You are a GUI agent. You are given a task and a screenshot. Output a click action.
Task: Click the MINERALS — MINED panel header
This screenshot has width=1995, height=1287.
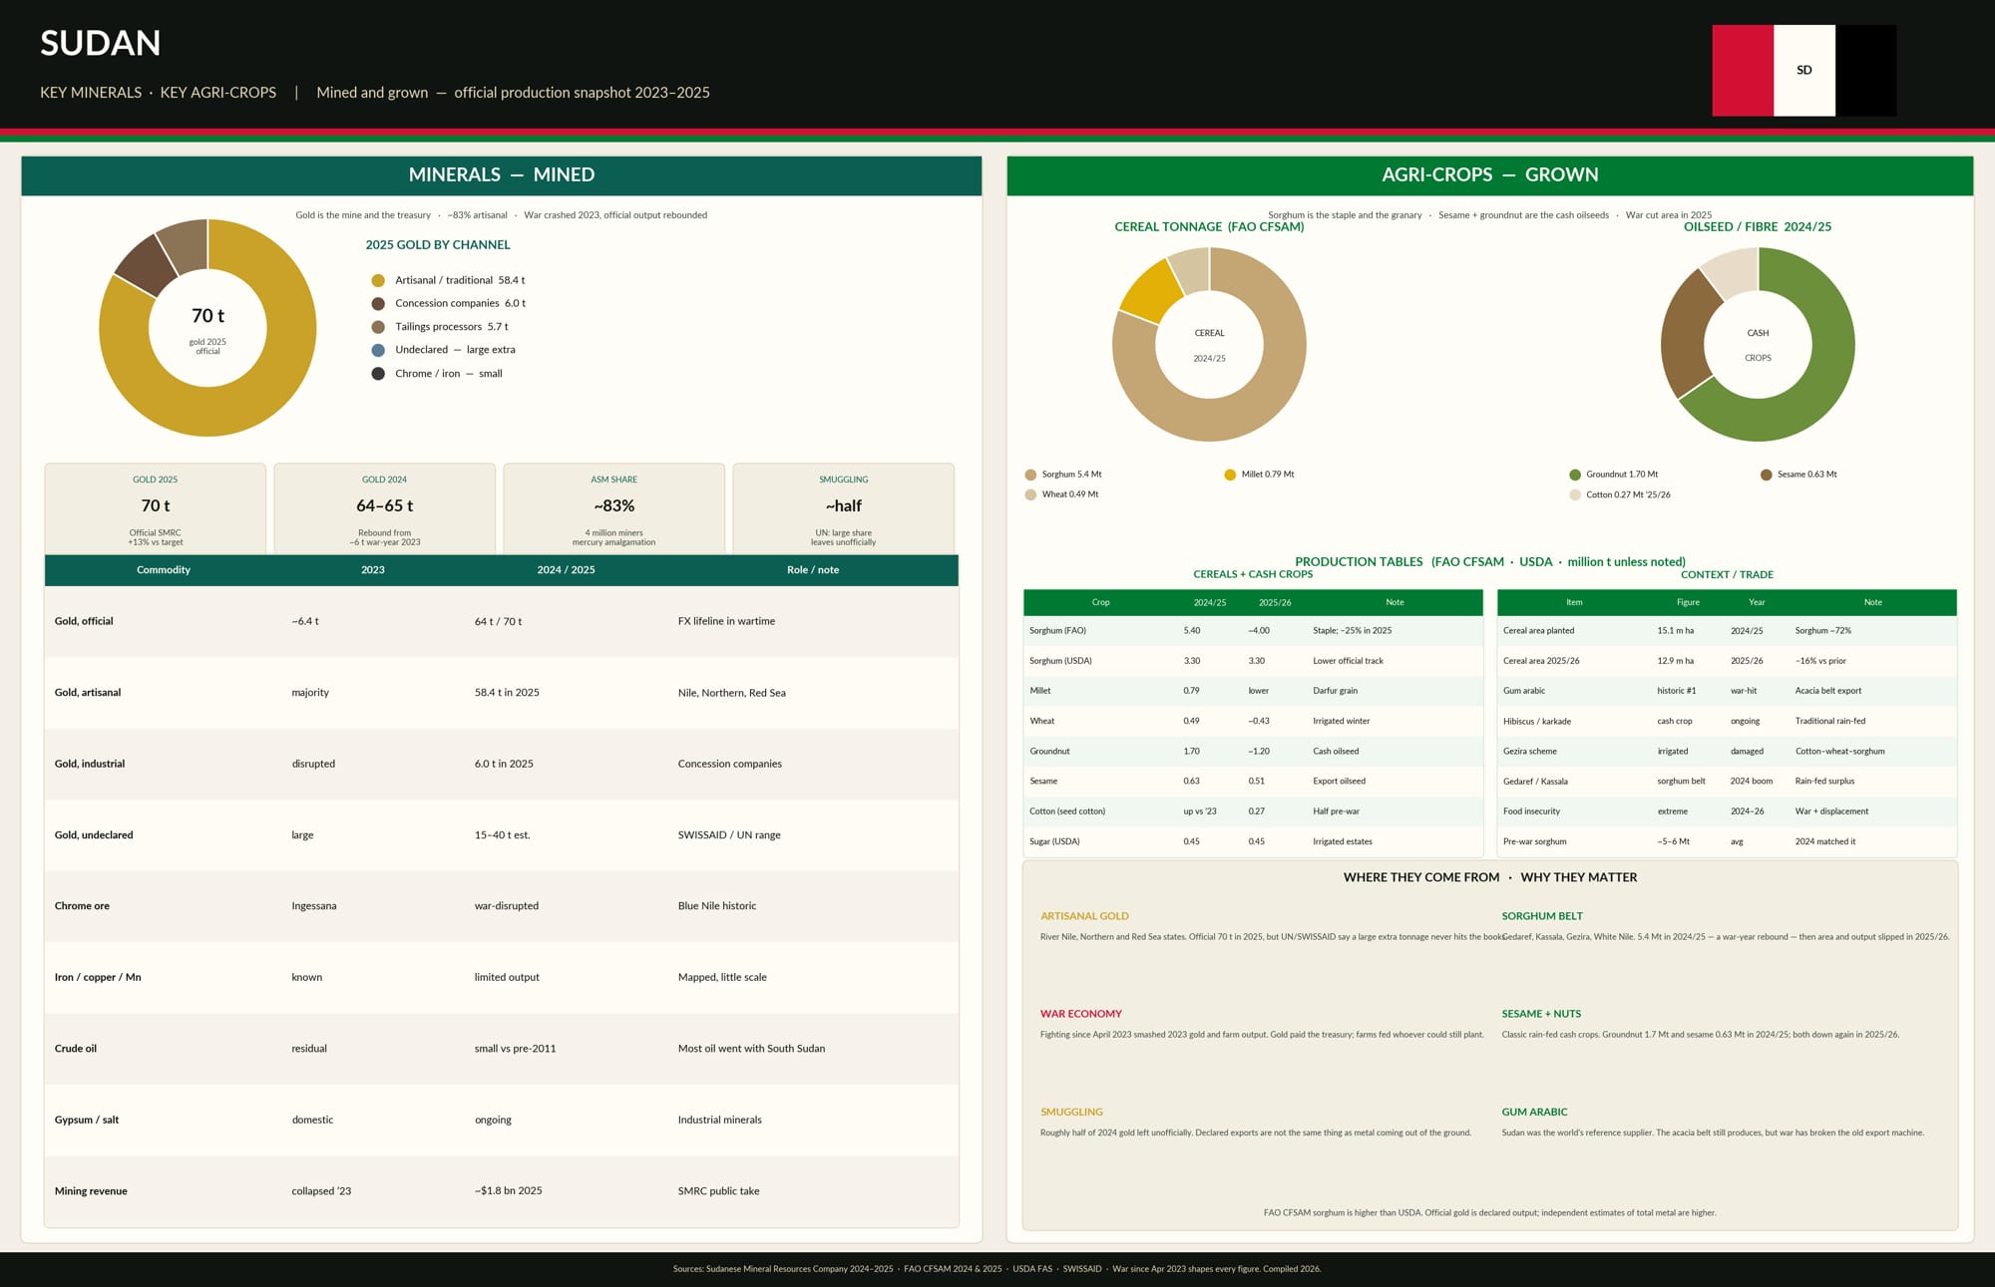click(502, 175)
